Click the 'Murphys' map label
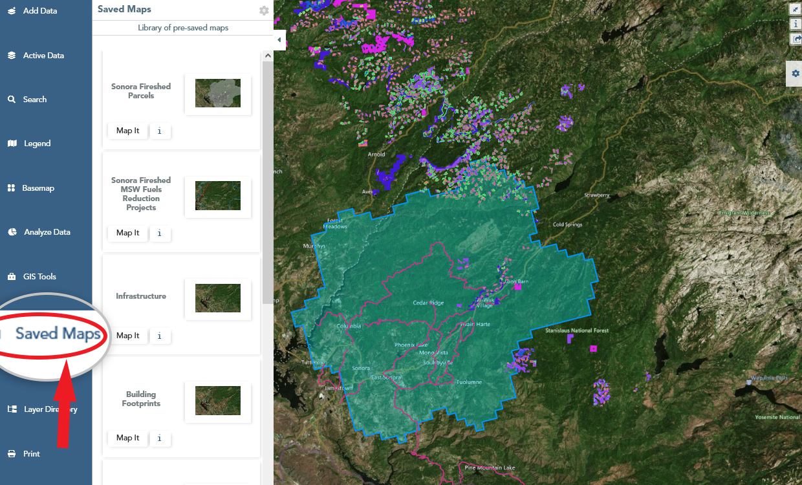 [315, 246]
